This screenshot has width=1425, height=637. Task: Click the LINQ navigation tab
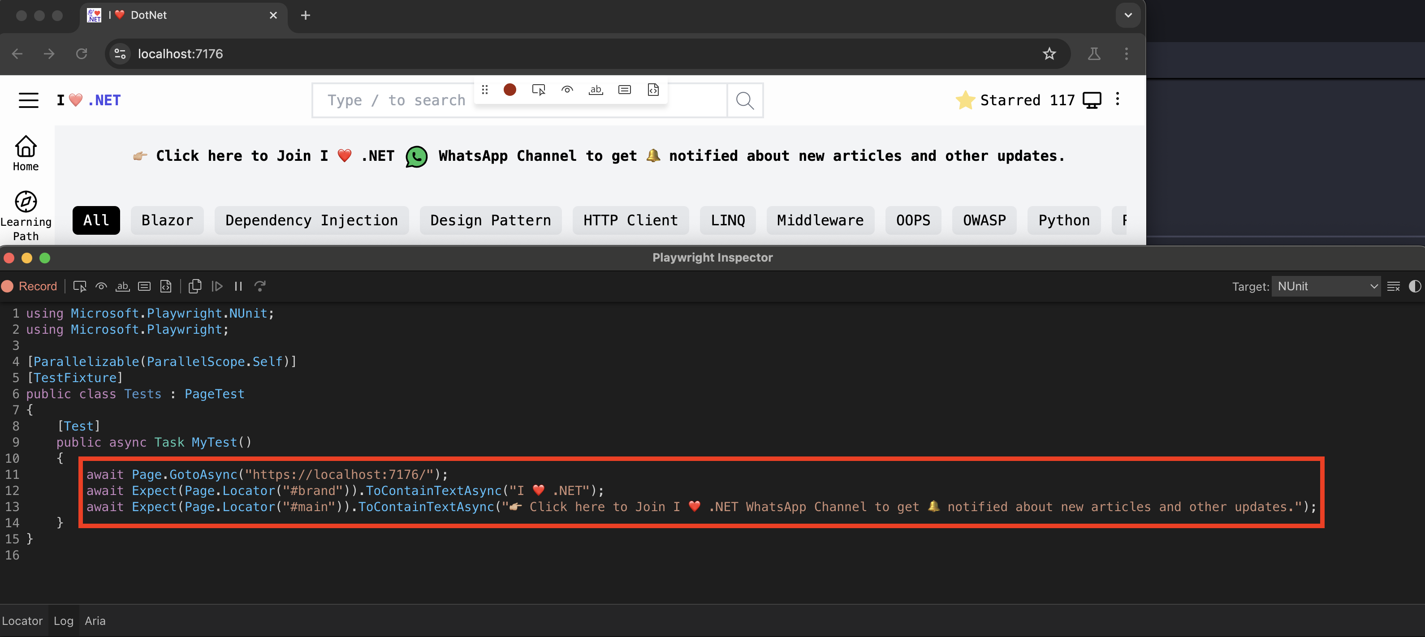[x=728, y=220]
